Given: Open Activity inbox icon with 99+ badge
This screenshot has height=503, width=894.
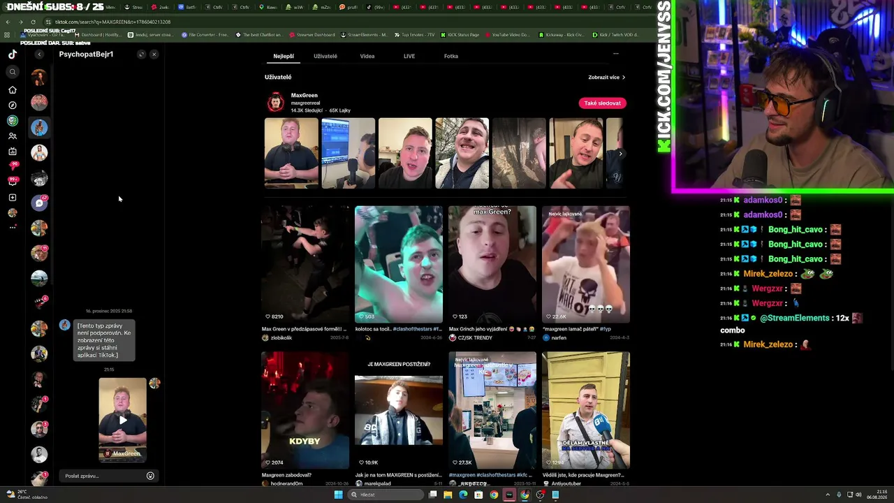Looking at the screenshot, I should (12, 182).
